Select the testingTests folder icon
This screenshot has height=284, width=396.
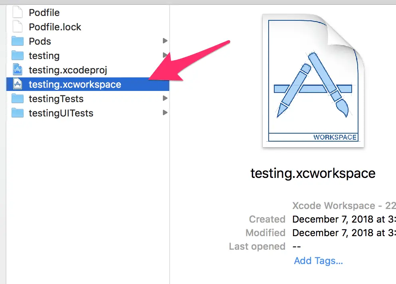tap(18, 99)
